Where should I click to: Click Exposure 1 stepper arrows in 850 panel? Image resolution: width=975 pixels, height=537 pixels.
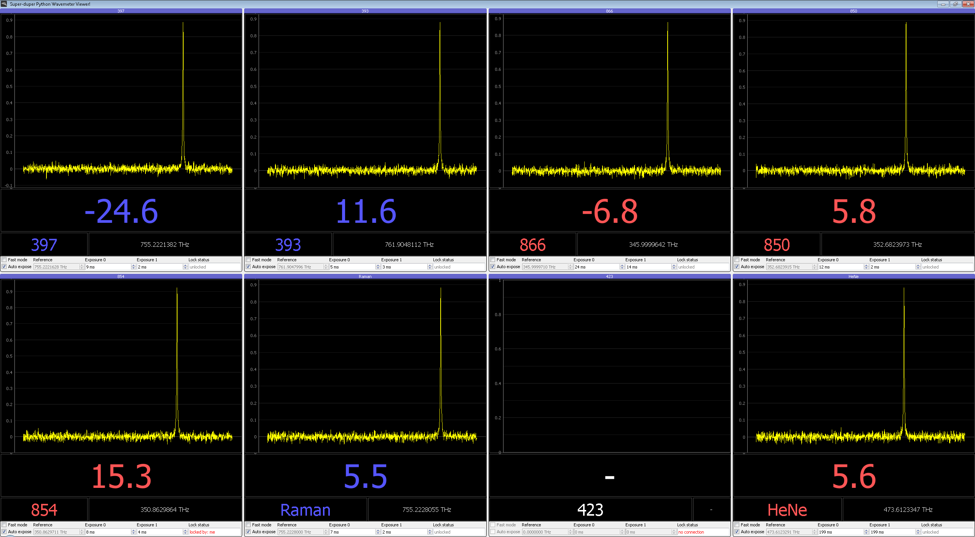pyautogui.click(x=918, y=267)
